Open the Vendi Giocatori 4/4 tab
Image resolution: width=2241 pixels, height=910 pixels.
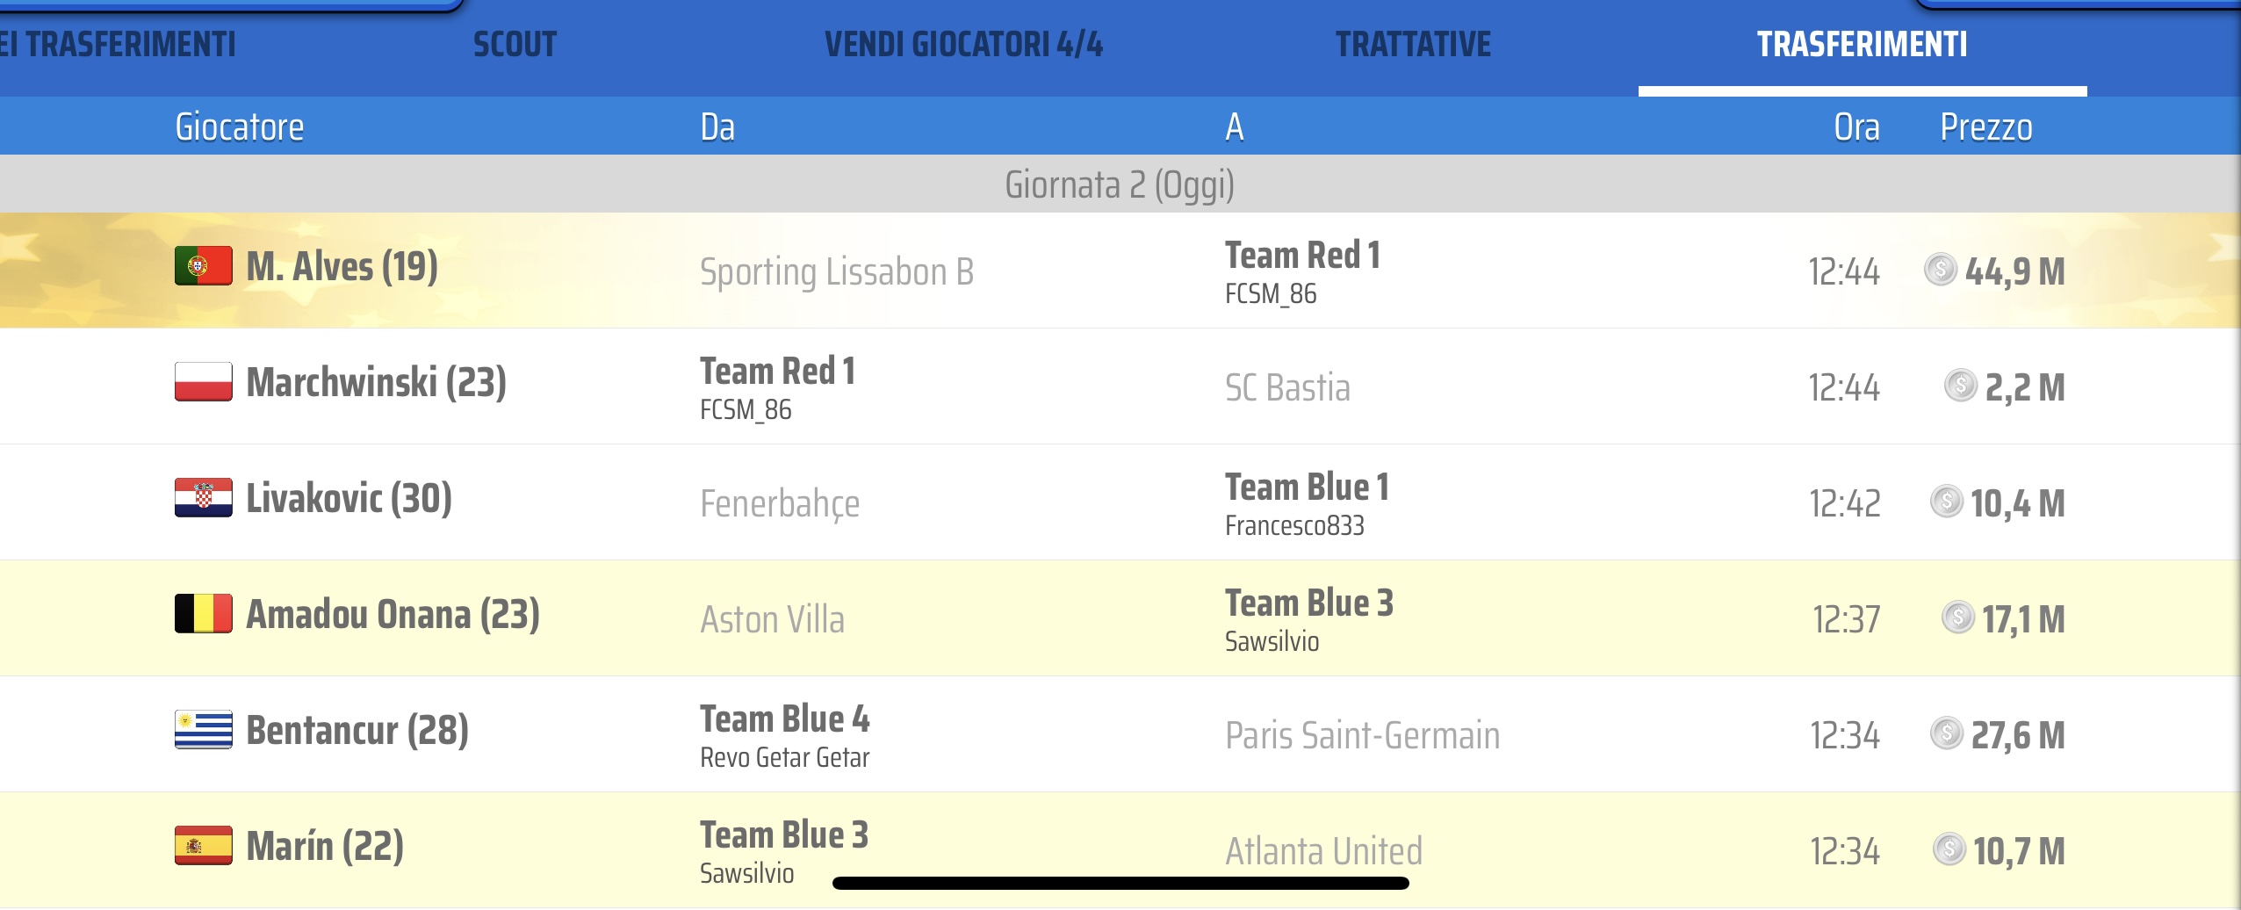[x=963, y=45]
